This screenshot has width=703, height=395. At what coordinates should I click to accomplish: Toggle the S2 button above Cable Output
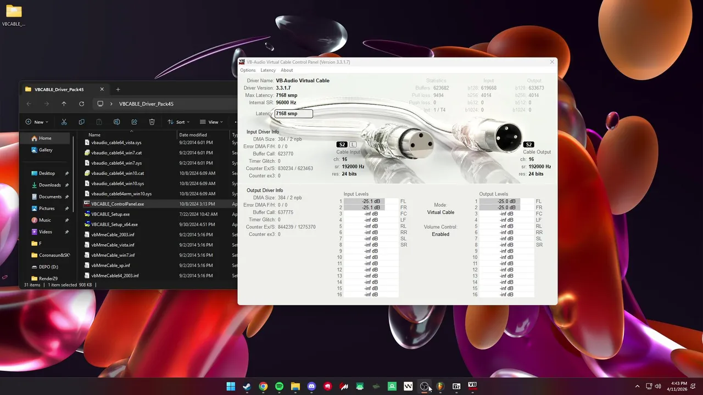(x=528, y=145)
